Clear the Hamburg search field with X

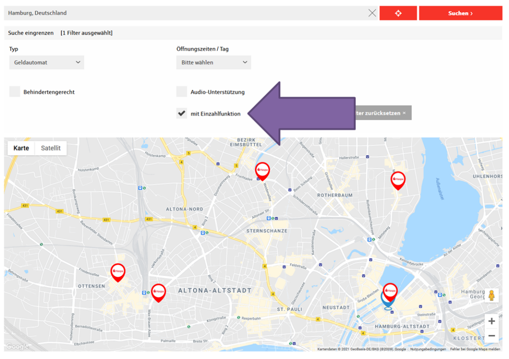click(x=372, y=13)
